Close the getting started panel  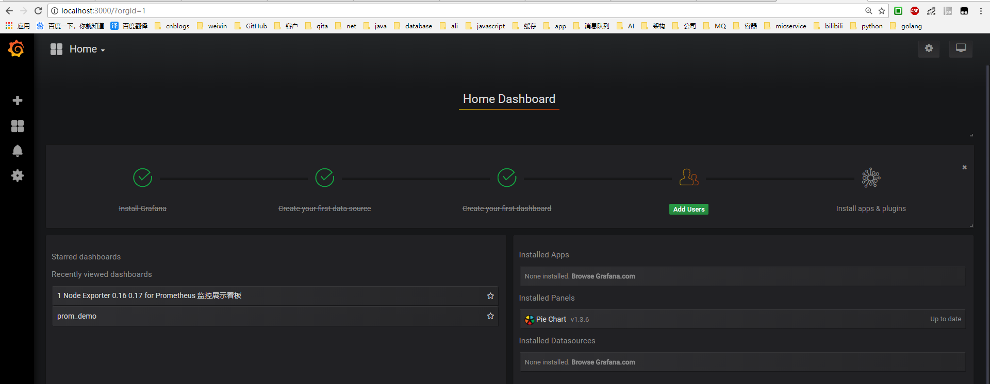[x=964, y=167]
